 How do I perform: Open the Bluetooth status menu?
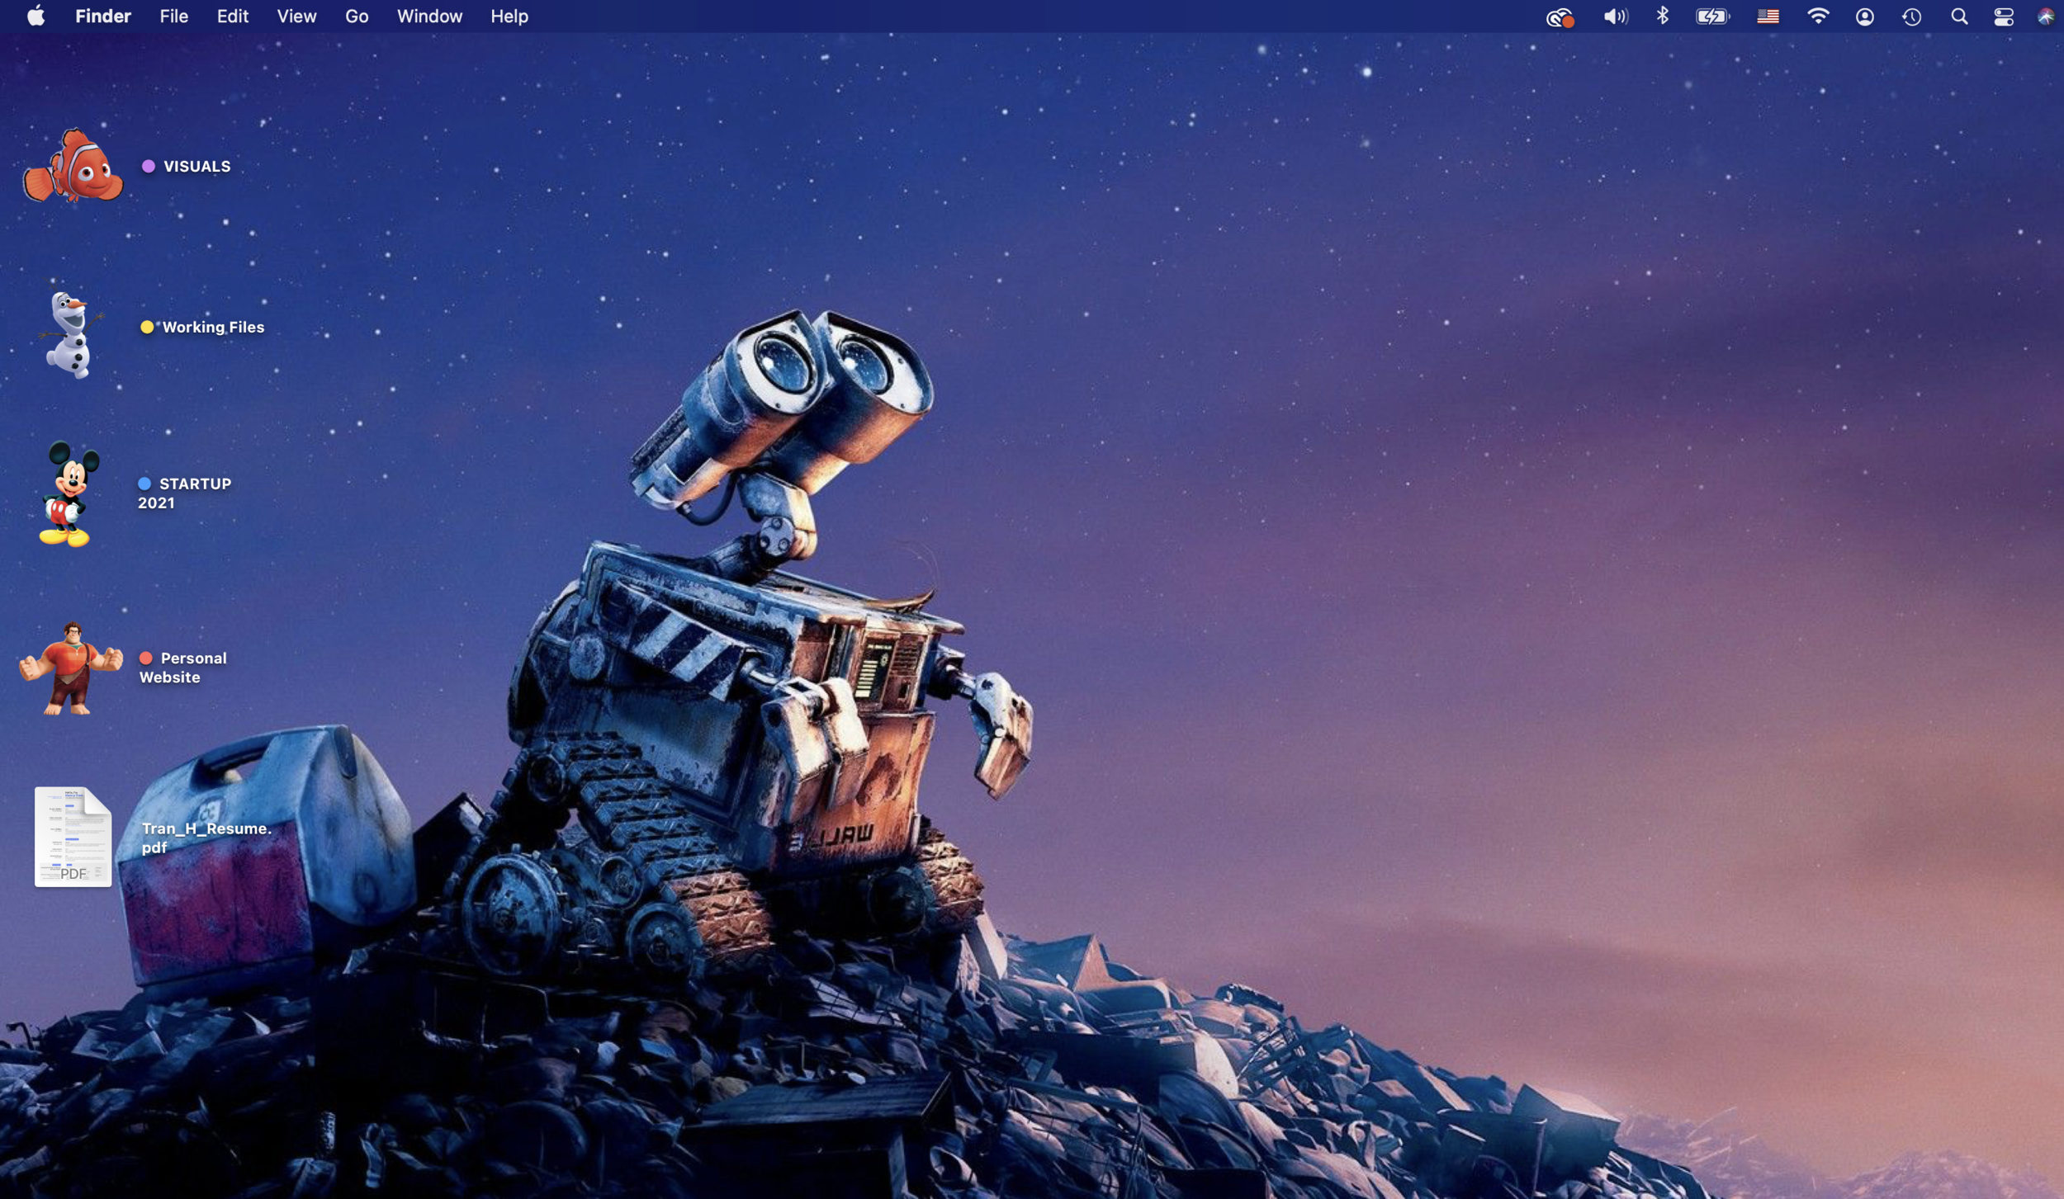pos(1662,17)
